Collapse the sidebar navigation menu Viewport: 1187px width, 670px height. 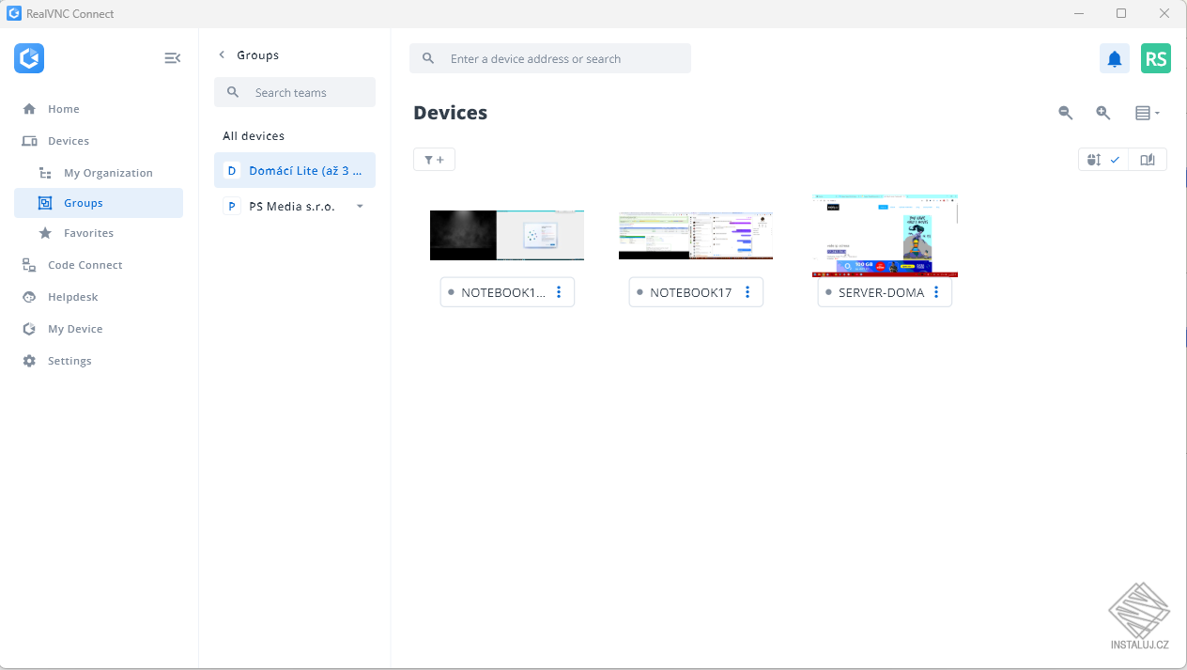pos(172,58)
